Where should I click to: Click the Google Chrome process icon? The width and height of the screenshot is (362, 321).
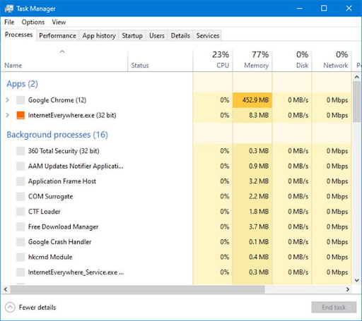tap(21, 100)
